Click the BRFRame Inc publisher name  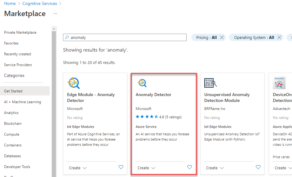click(x=215, y=109)
